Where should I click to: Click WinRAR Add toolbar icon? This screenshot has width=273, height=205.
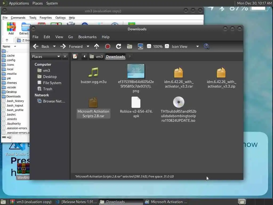tap(11, 29)
